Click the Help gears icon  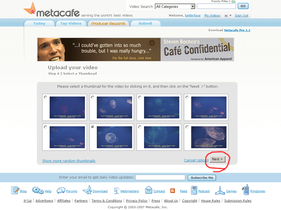click(38, 190)
